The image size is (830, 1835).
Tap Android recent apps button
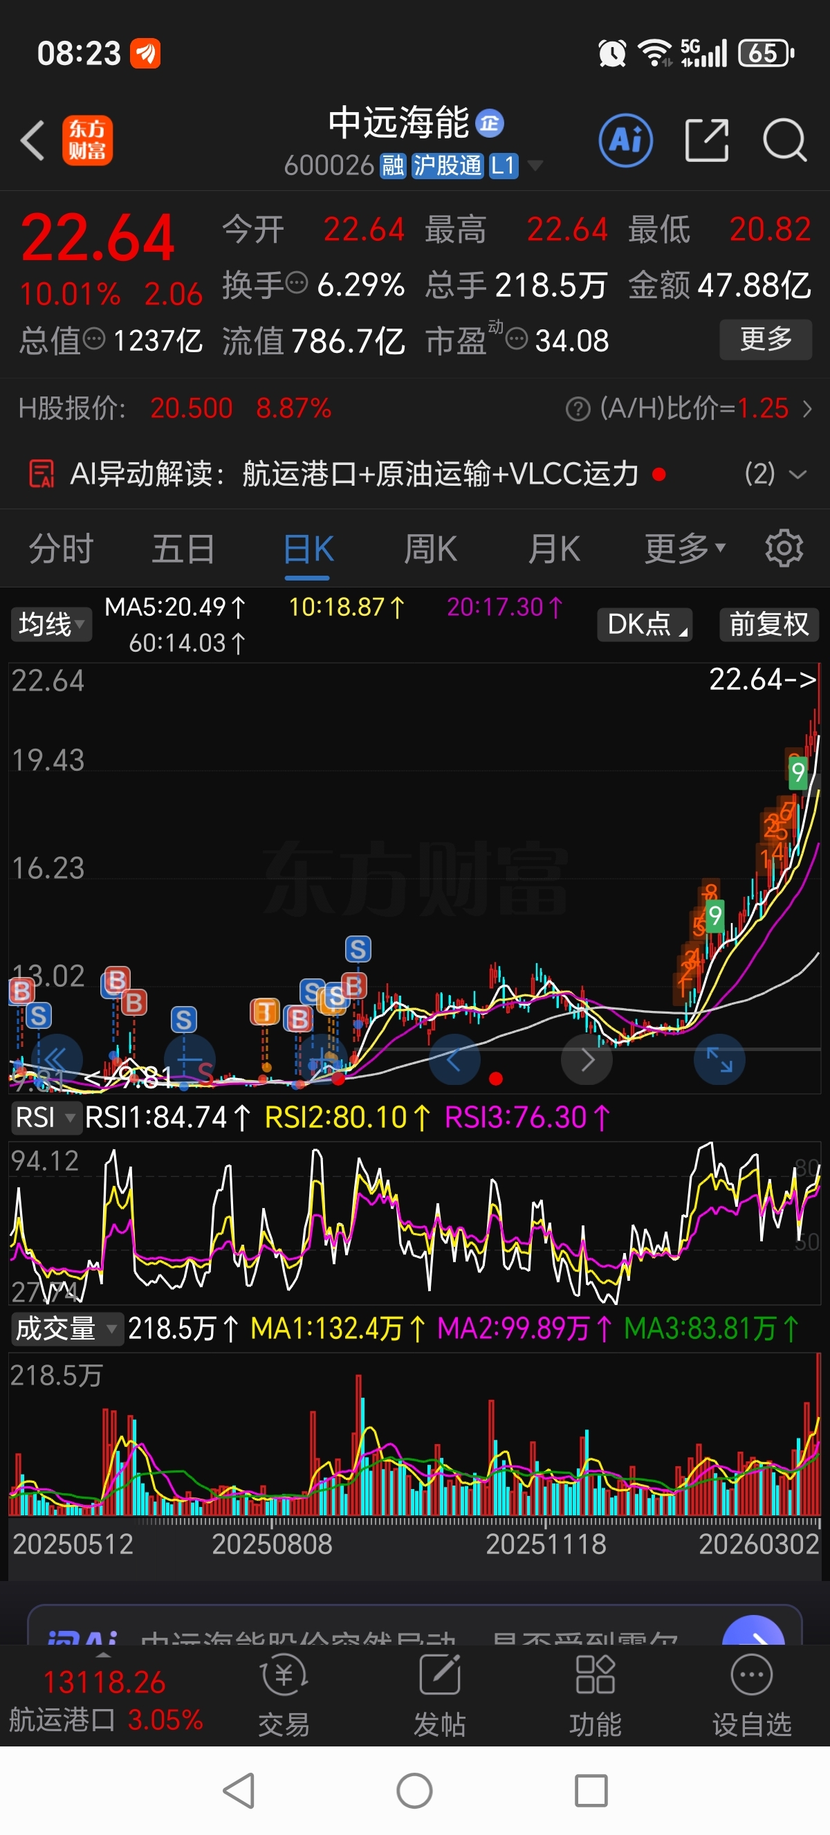point(591,1790)
